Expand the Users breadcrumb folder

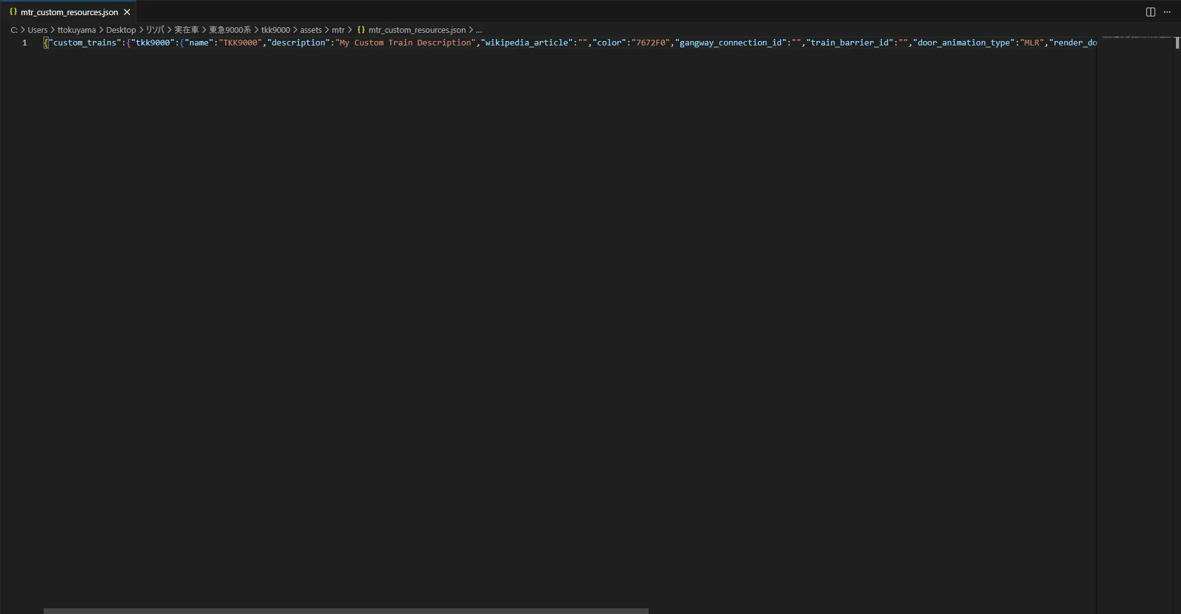coord(37,30)
